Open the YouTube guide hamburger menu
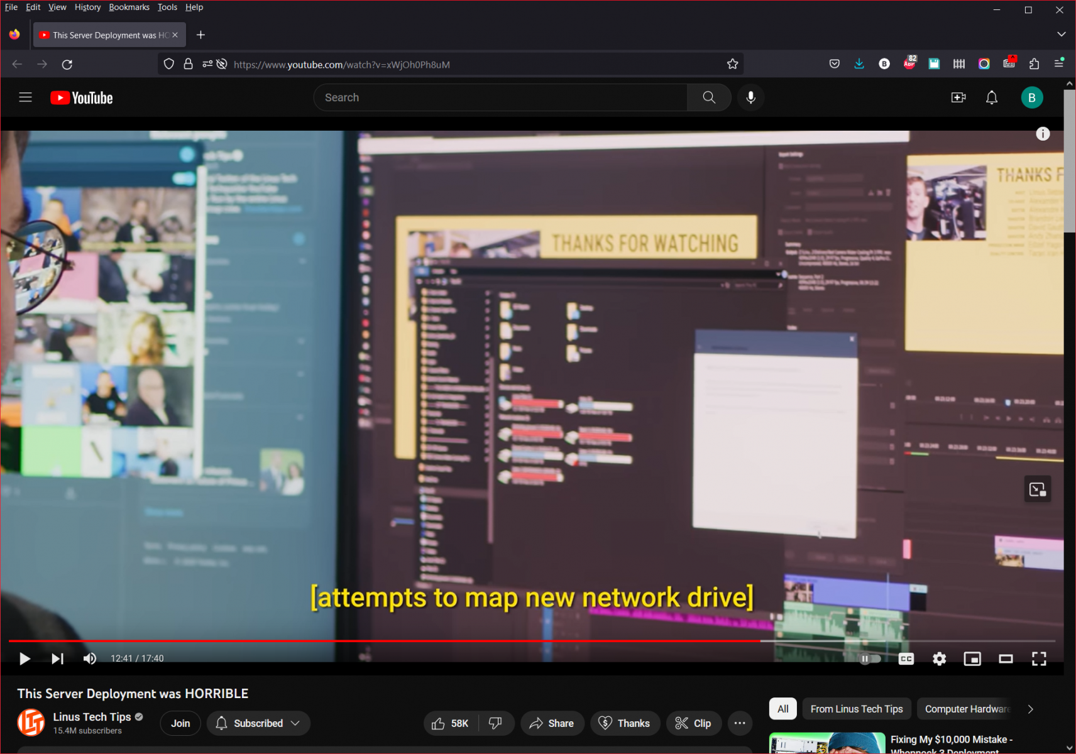The width and height of the screenshot is (1076, 754). pyautogui.click(x=25, y=97)
